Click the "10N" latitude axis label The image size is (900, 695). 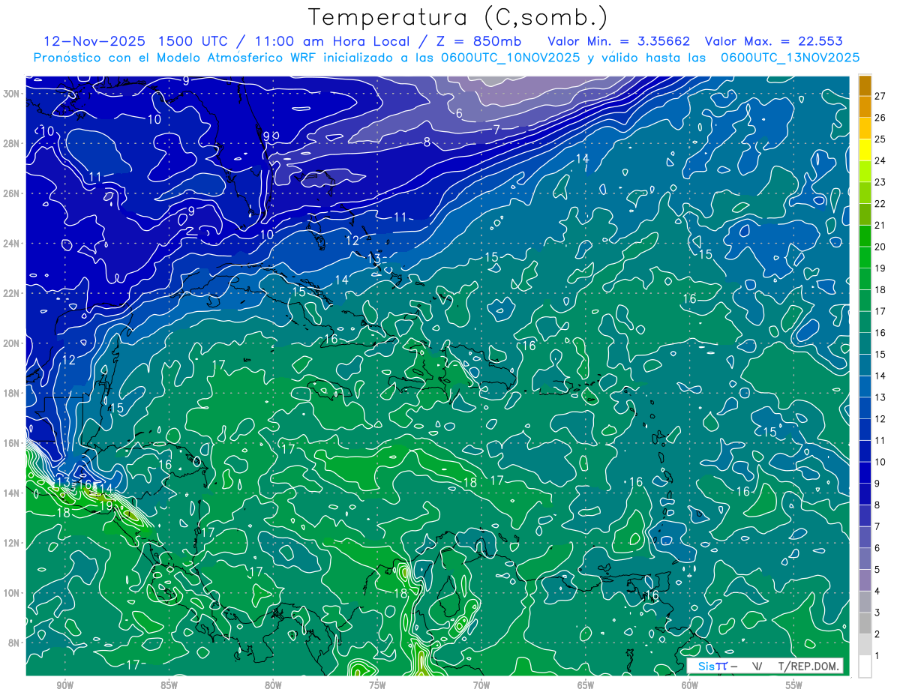pos(11,593)
